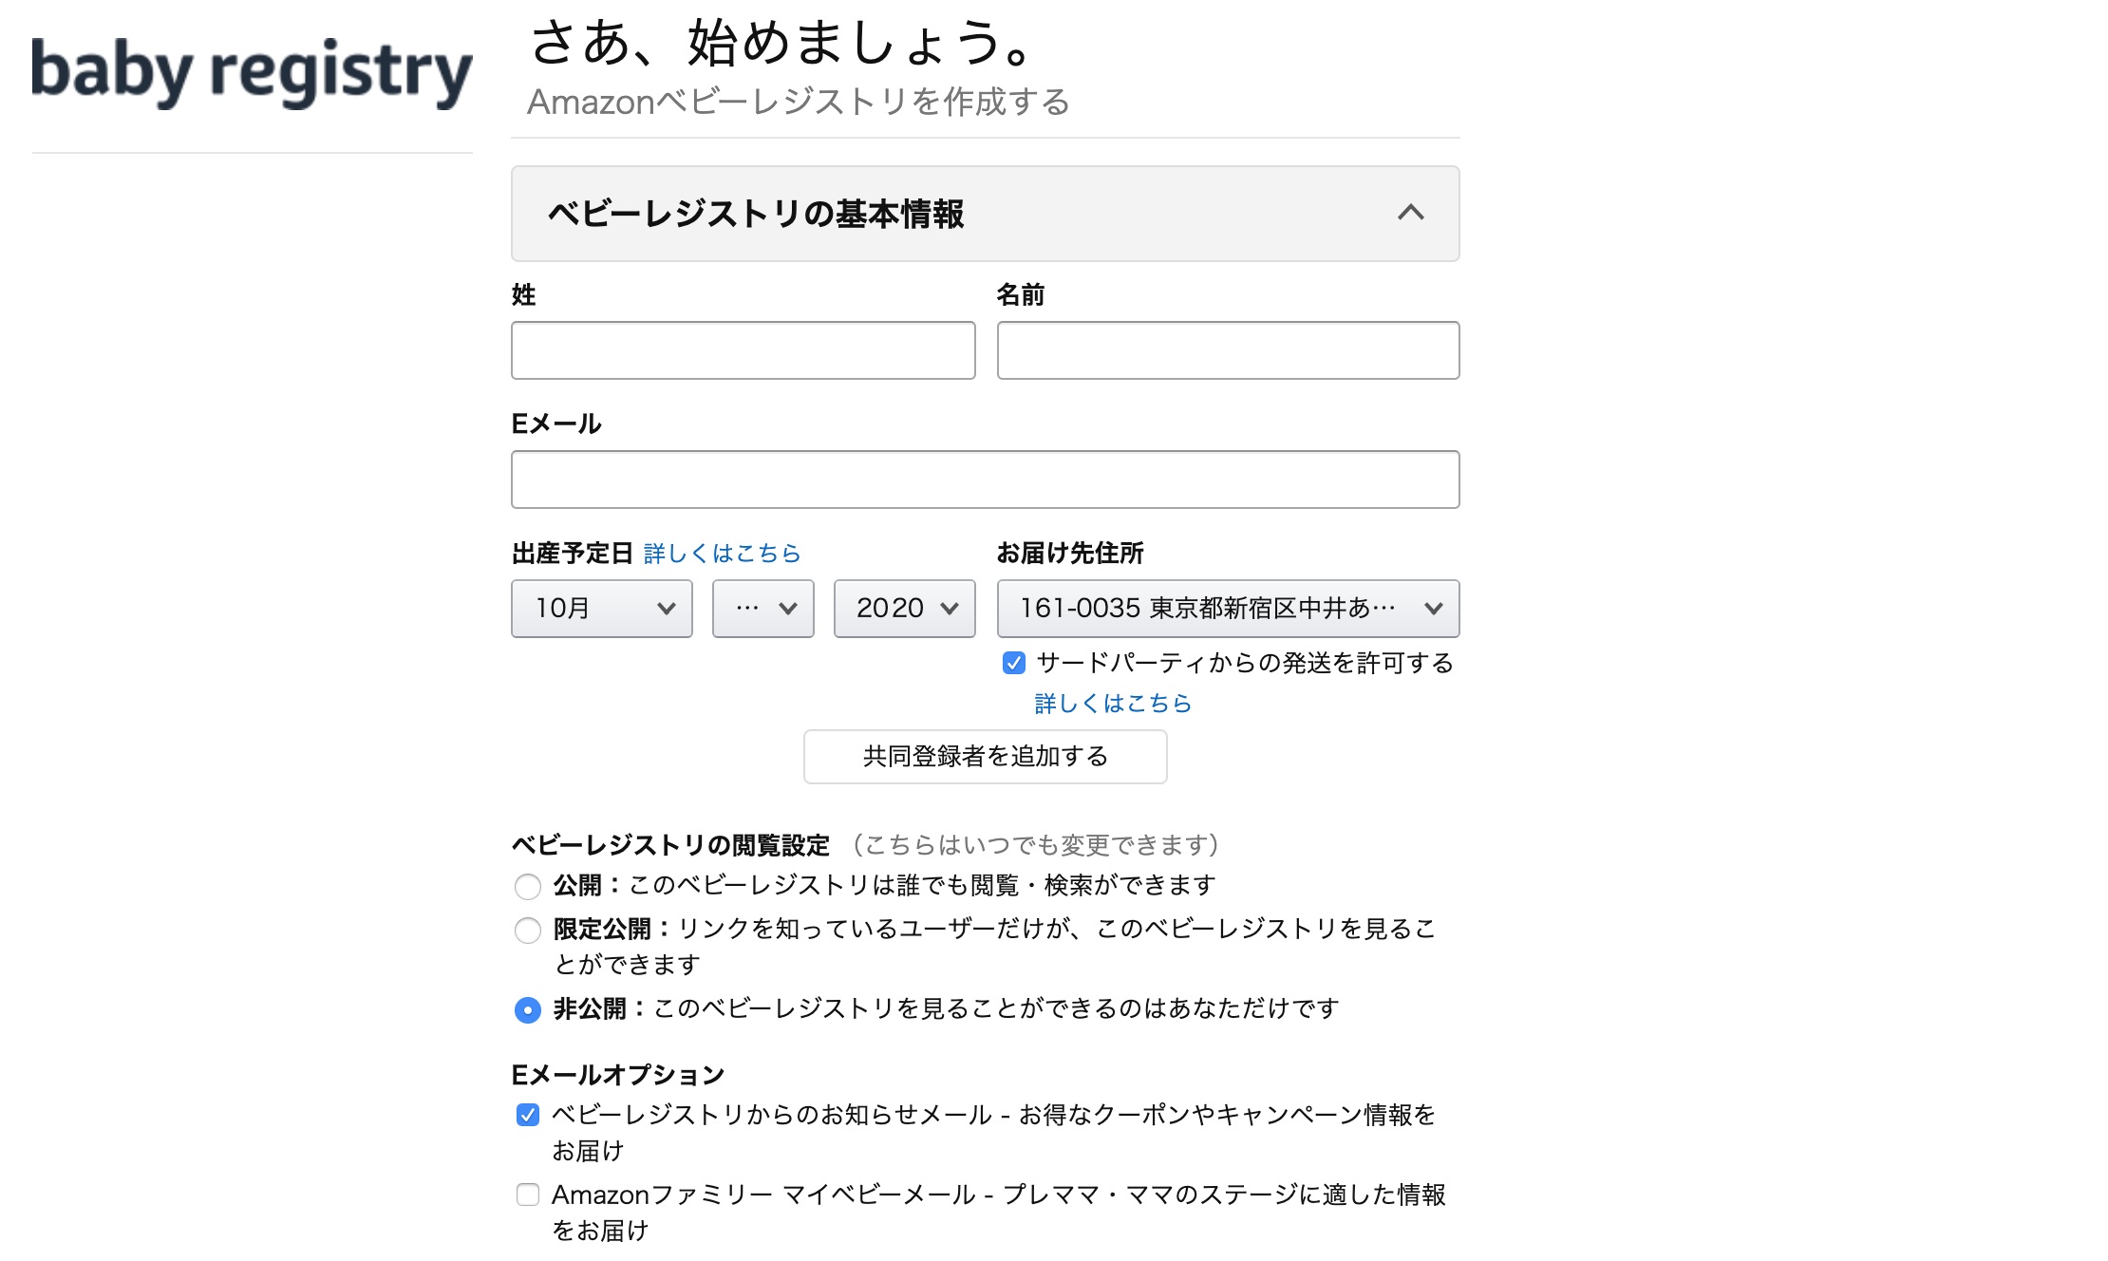Select the 限定公開 radio button
Viewport: 2108px width, 1261px height.
528,931
